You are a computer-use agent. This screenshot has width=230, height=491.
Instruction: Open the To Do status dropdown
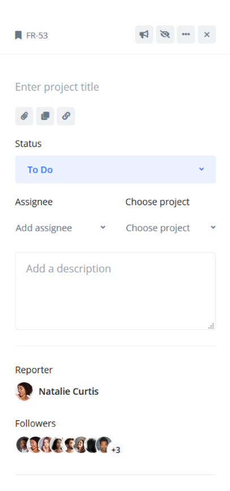pyautogui.click(x=115, y=169)
